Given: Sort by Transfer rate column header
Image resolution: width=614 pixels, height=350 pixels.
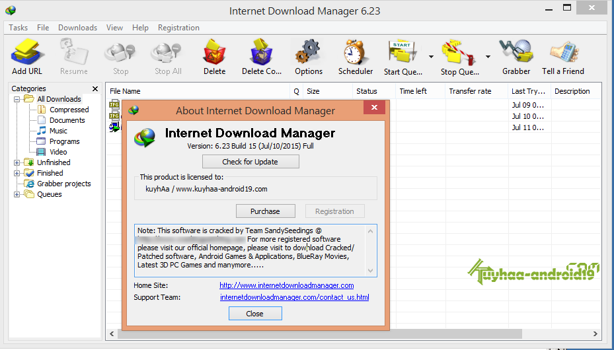Looking at the screenshot, I should click(x=477, y=91).
